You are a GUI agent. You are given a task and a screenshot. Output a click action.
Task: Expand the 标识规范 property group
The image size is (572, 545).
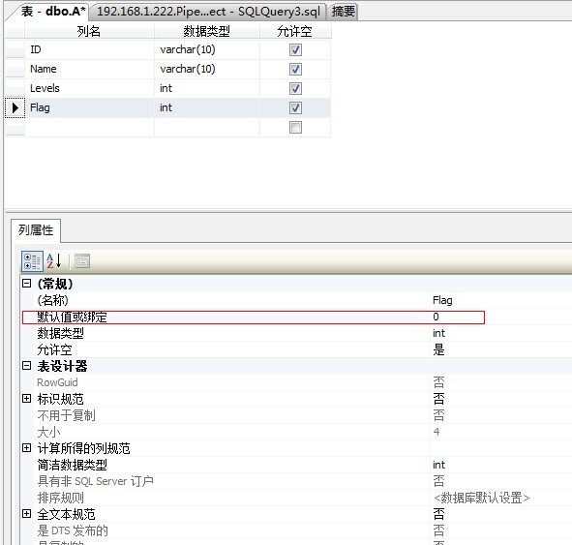click(x=27, y=399)
